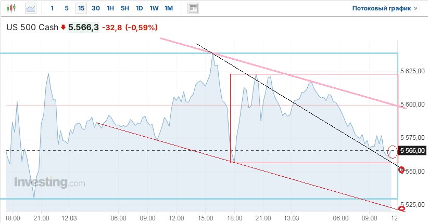Screen dimensions: 428x223
Task: Select the 15 minute interval
Action: tap(81, 8)
